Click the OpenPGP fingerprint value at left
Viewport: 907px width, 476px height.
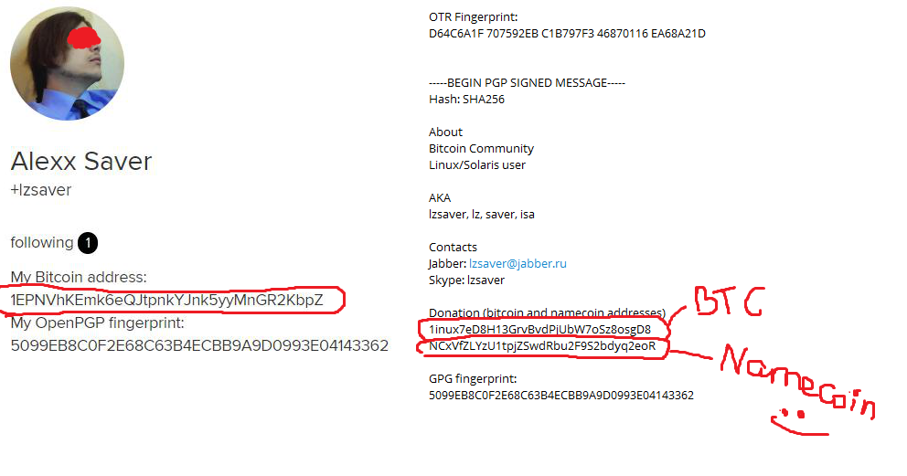[x=199, y=346]
